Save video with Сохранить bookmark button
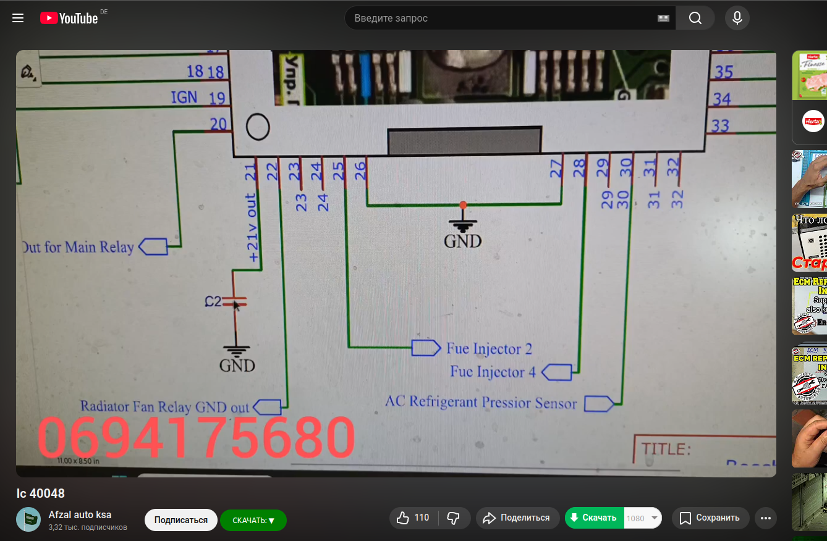The image size is (827, 541). point(710,518)
